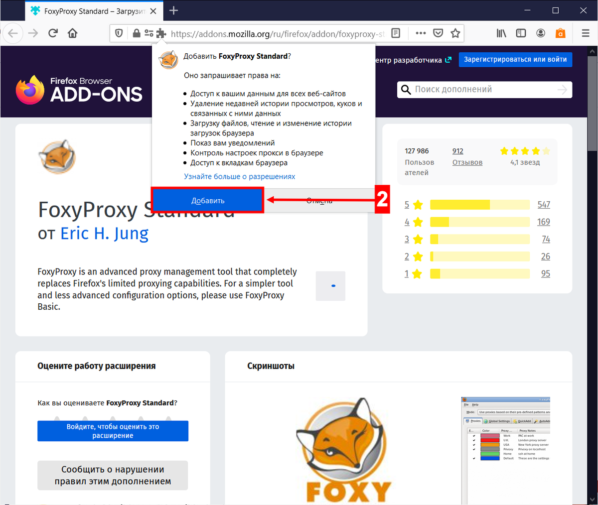
Task: Click the 4-star rating row link
Action: click(414, 222)
